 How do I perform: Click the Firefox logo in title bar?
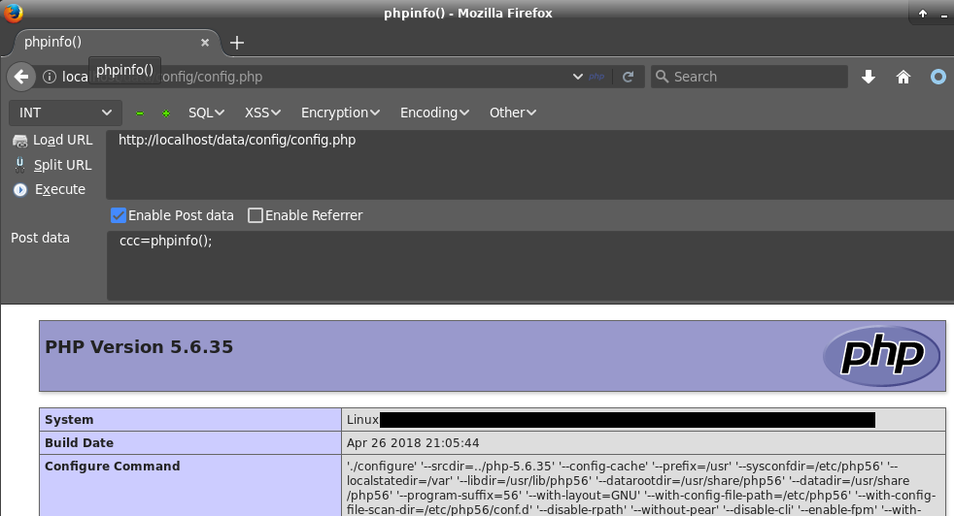[x=14, y=13]
